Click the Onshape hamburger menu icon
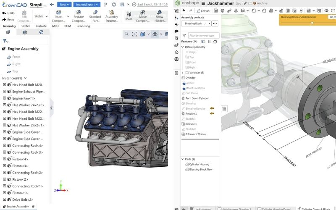Screen dimensions: 336x210 pyautogui.click(x=203, y=3)
